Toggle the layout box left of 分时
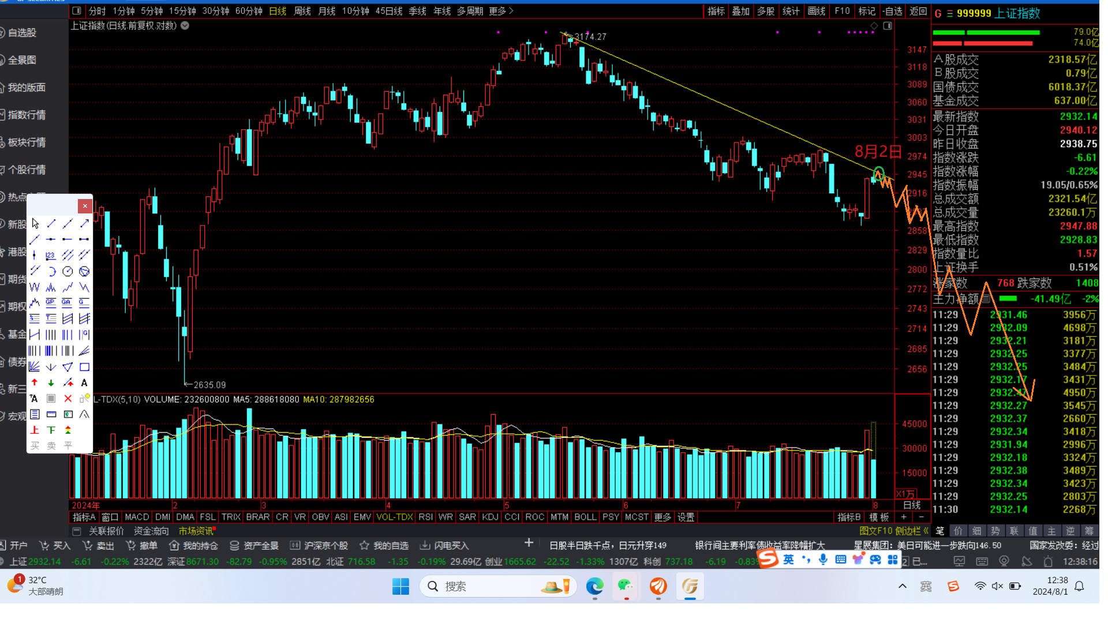Viewport: 1108px width, 623px height. coord(77,11)
